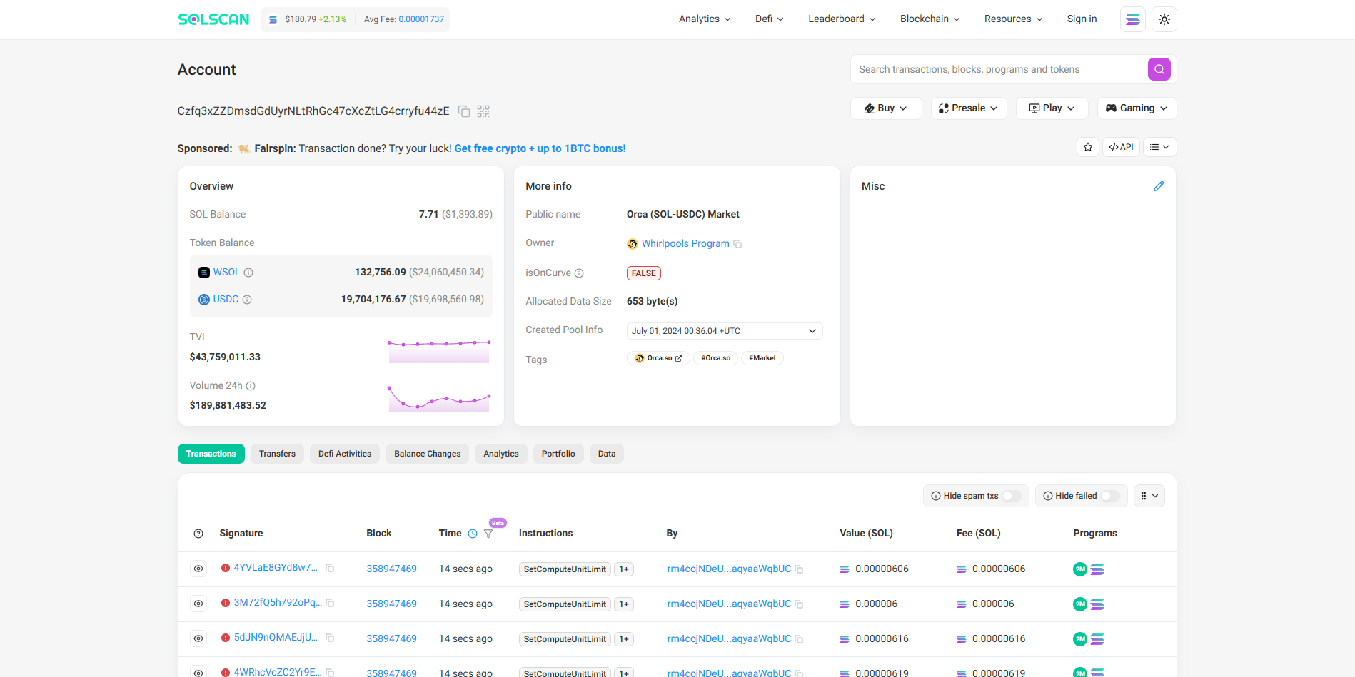
Task: Toggle eye icon for first transaction row
Action: coord(198,569)
